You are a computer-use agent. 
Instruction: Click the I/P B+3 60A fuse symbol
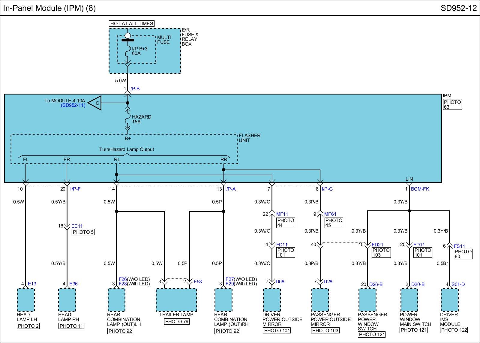click(128, 51)
